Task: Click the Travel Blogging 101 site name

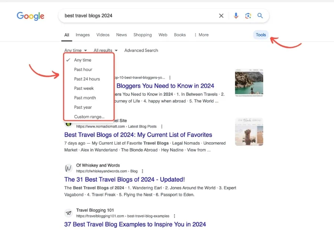Action: (95, 210)
